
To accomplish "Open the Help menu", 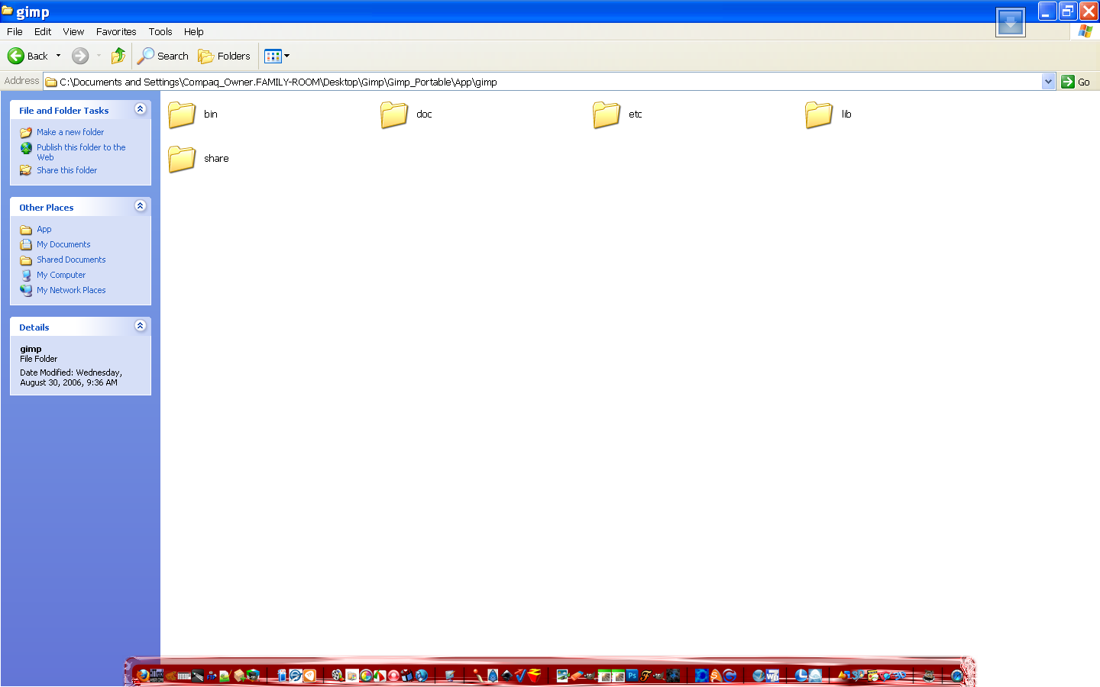I will click(193, 31).
